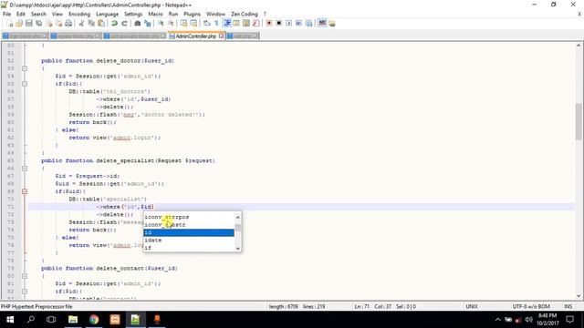Open the Language menu
Viewport: 584px width, 328px height.
tap(108, 15)
